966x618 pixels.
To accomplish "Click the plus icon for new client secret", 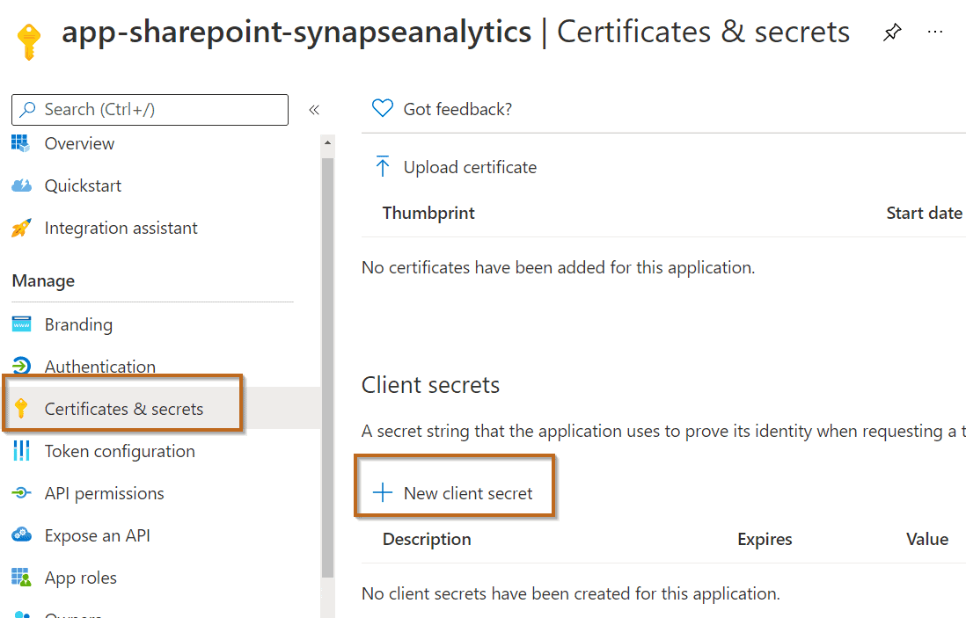I will pos(383,492).
